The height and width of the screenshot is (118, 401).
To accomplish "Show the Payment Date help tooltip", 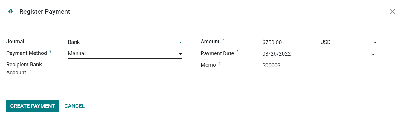I will 238,51.
